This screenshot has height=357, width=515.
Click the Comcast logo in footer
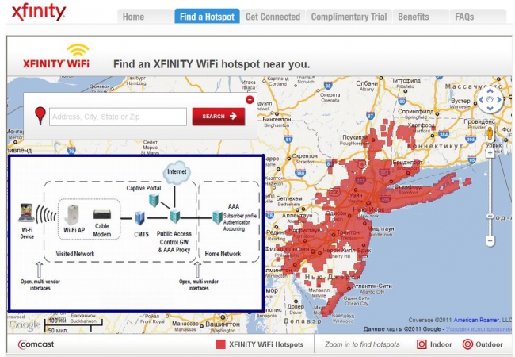36,344
